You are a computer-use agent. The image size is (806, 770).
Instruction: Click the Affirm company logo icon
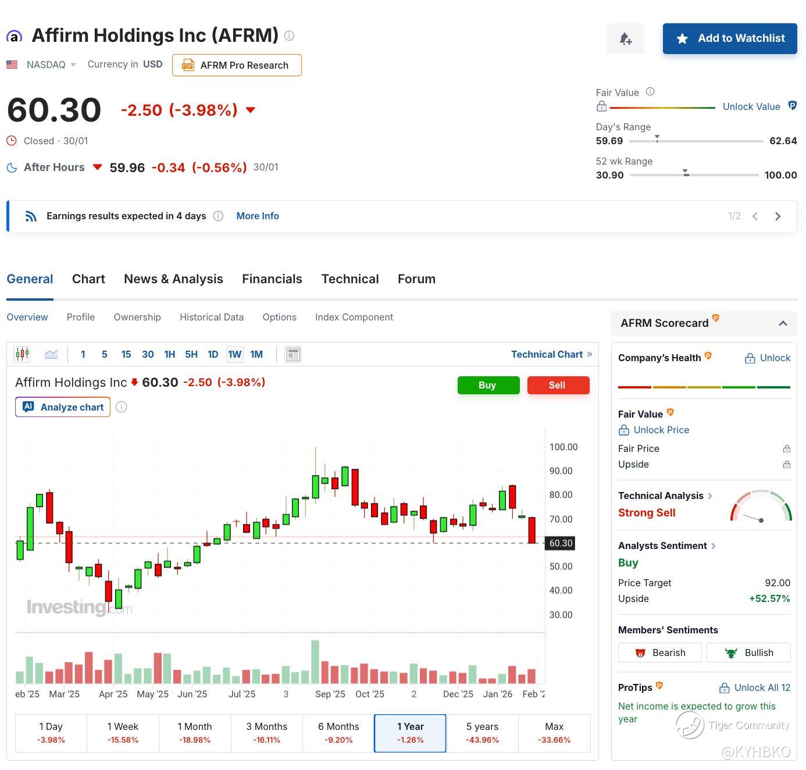click(x=15, y=37)
